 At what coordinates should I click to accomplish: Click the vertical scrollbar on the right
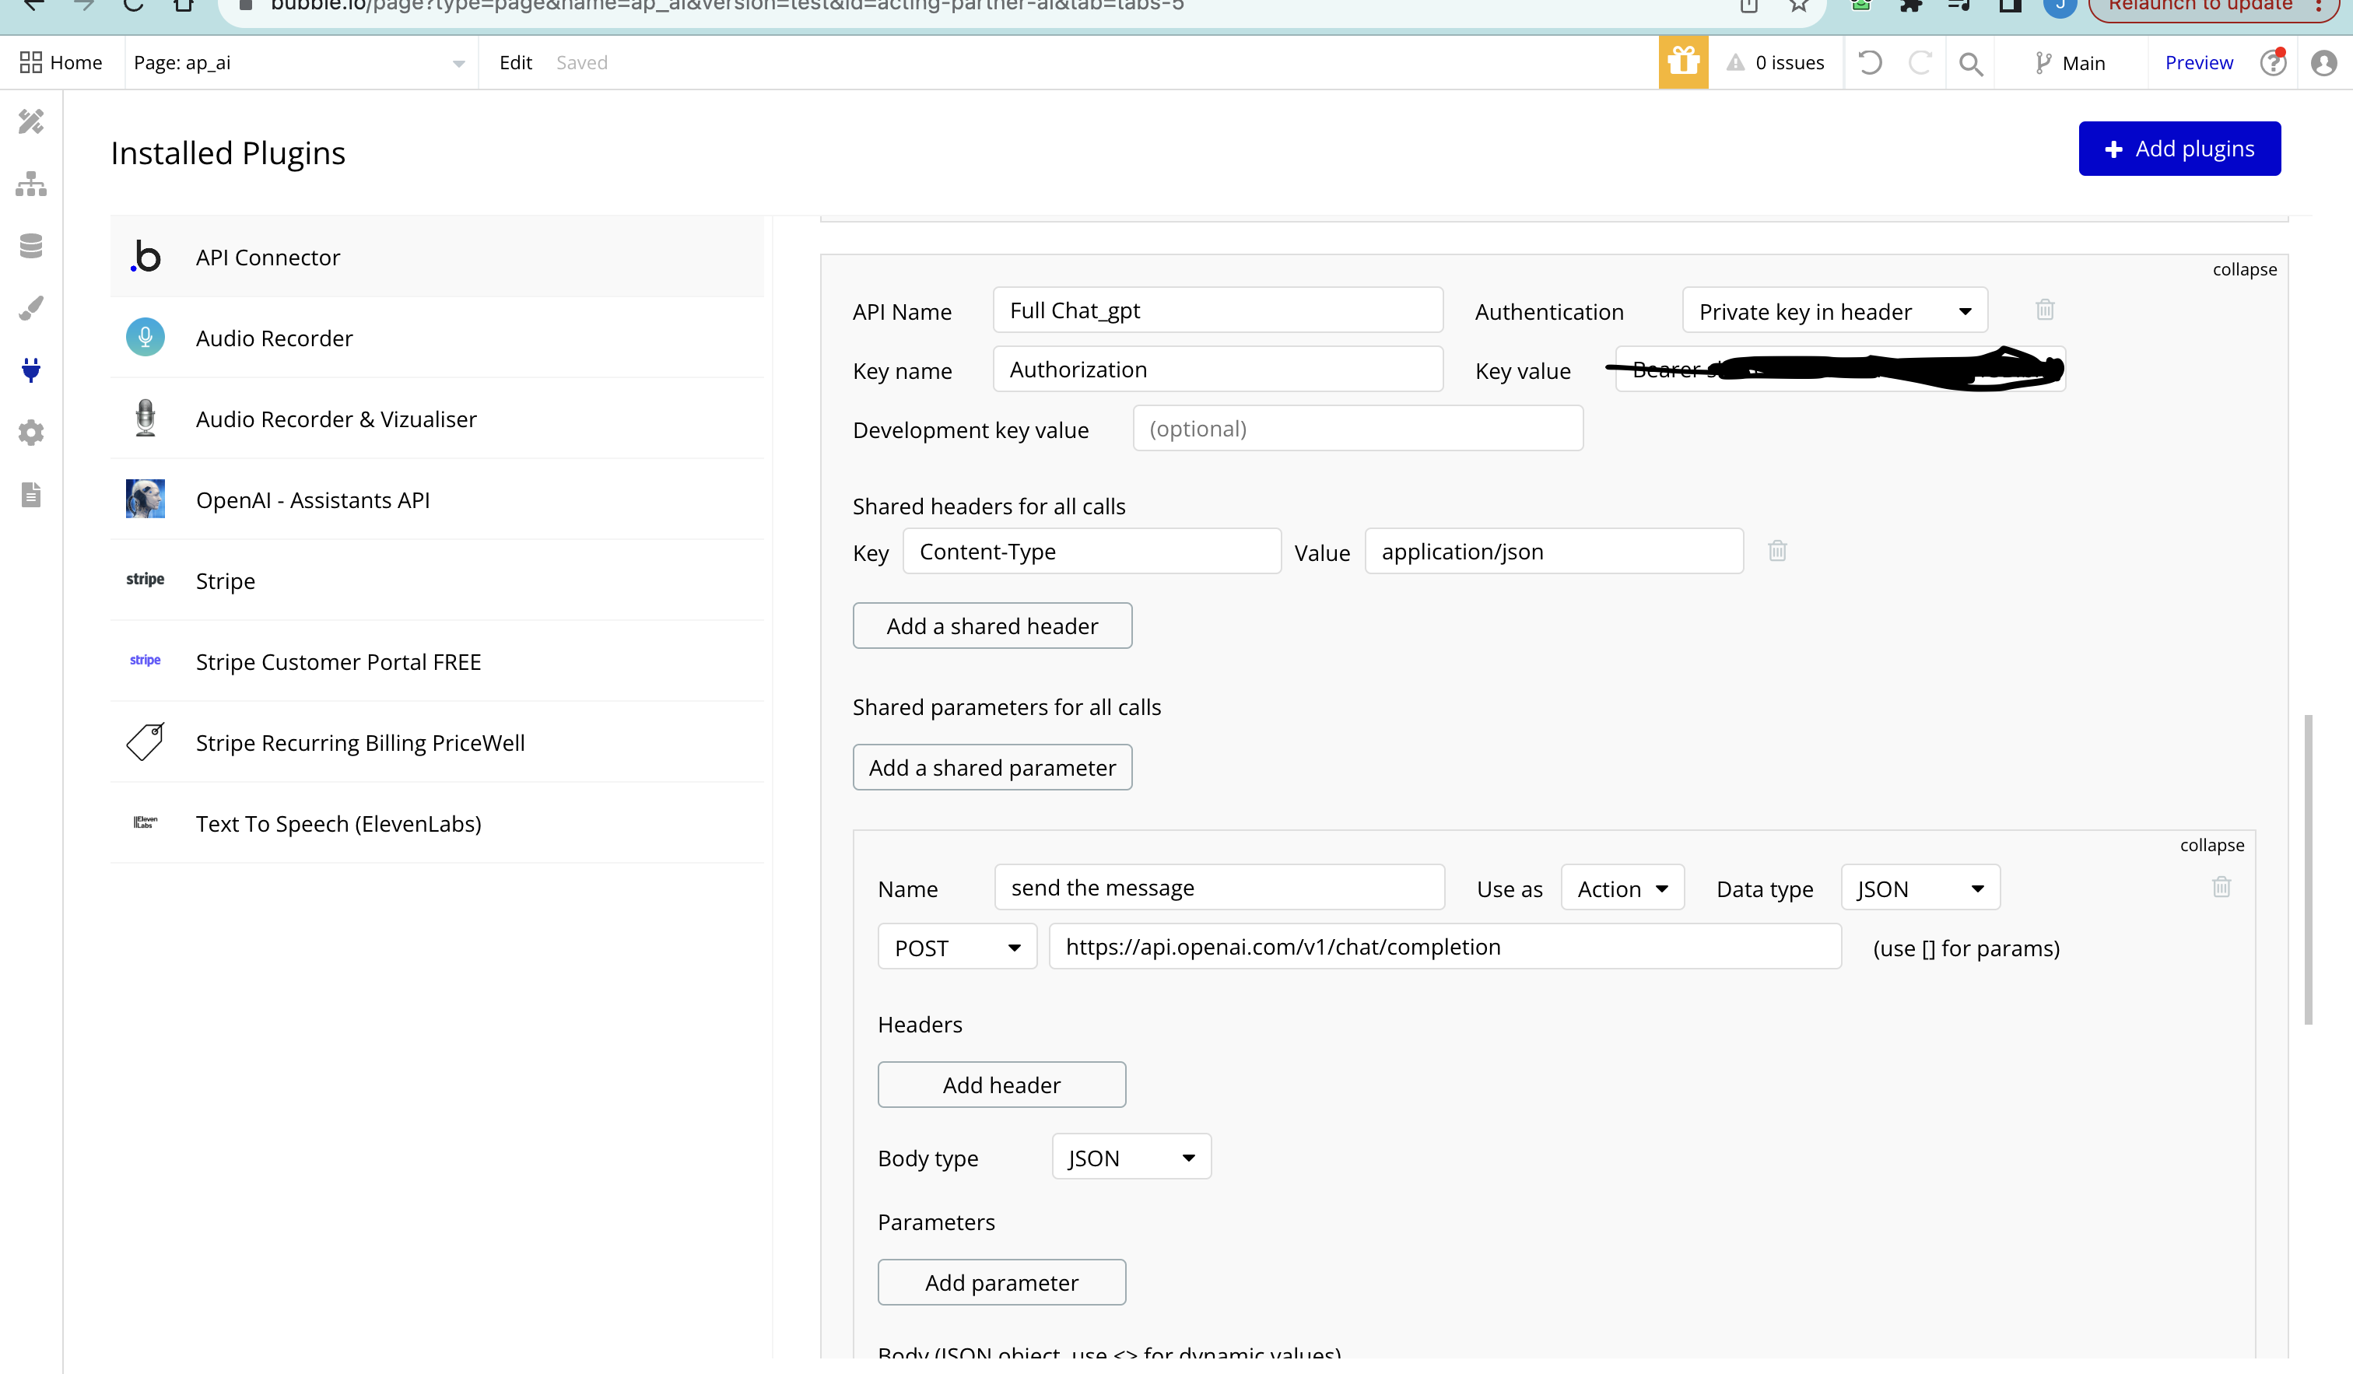tap(2308, 870)
